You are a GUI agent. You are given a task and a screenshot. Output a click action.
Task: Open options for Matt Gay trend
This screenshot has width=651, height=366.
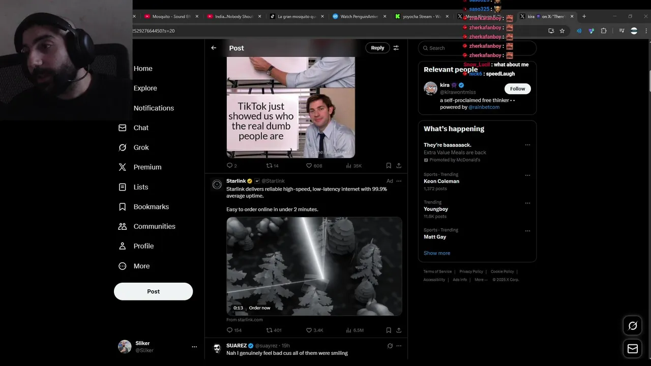click(x=527, y=231)
